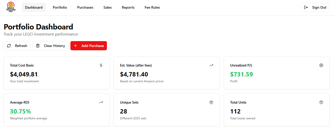Click the Add Purchase button

coord(89,46)
